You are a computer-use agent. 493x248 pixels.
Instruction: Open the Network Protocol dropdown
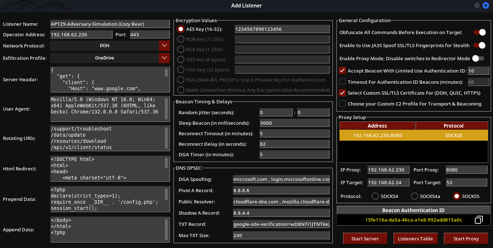[x=164, y=46]
